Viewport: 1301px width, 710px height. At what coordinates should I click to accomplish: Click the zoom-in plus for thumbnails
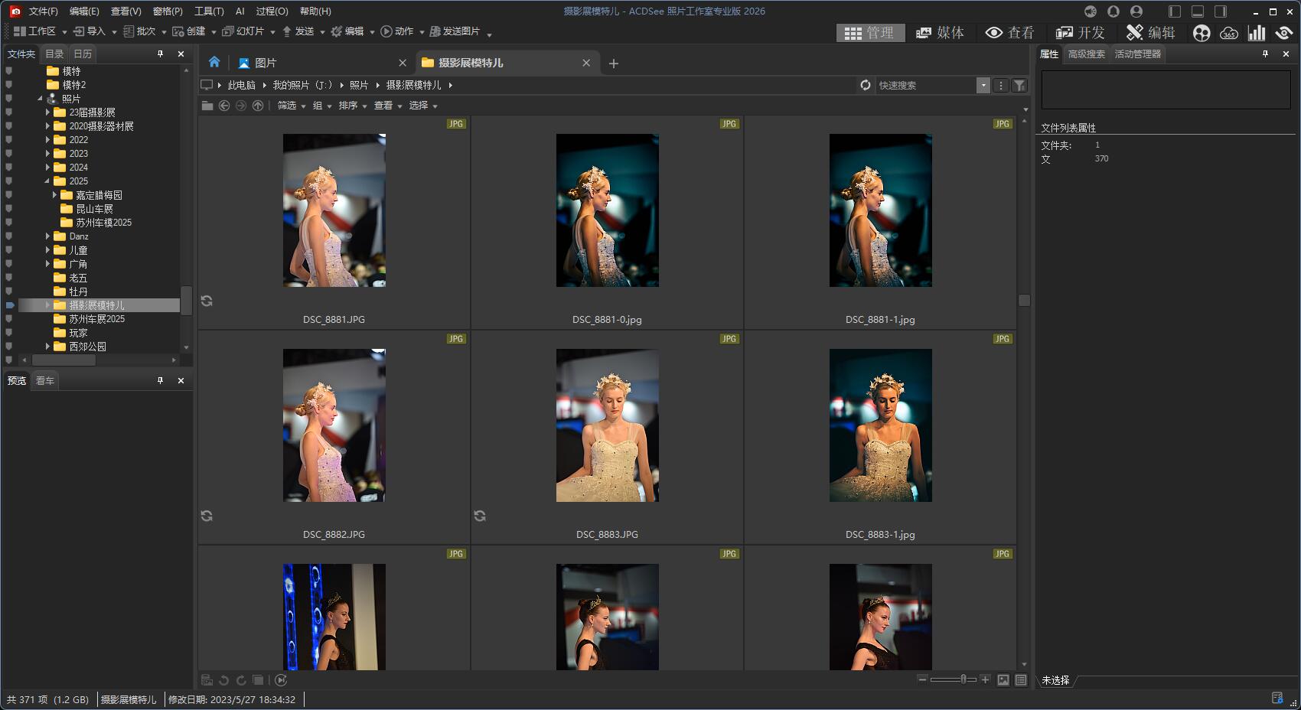click(986, 679)
